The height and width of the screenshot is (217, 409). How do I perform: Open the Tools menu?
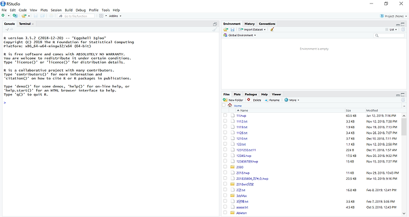pyautogui.click(x=106, y=10)
